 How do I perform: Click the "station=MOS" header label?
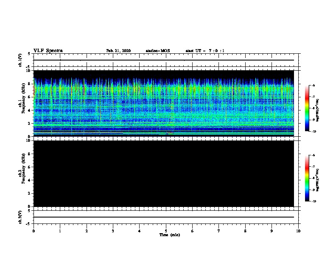(x=158, y=51)
